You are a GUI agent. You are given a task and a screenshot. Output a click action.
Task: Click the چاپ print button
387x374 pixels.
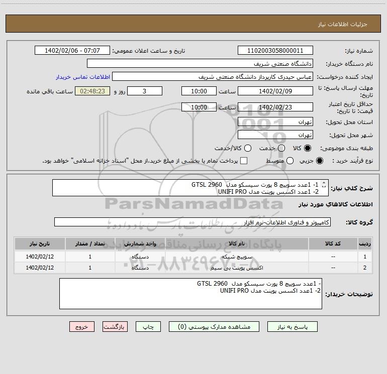coord(148,327)
